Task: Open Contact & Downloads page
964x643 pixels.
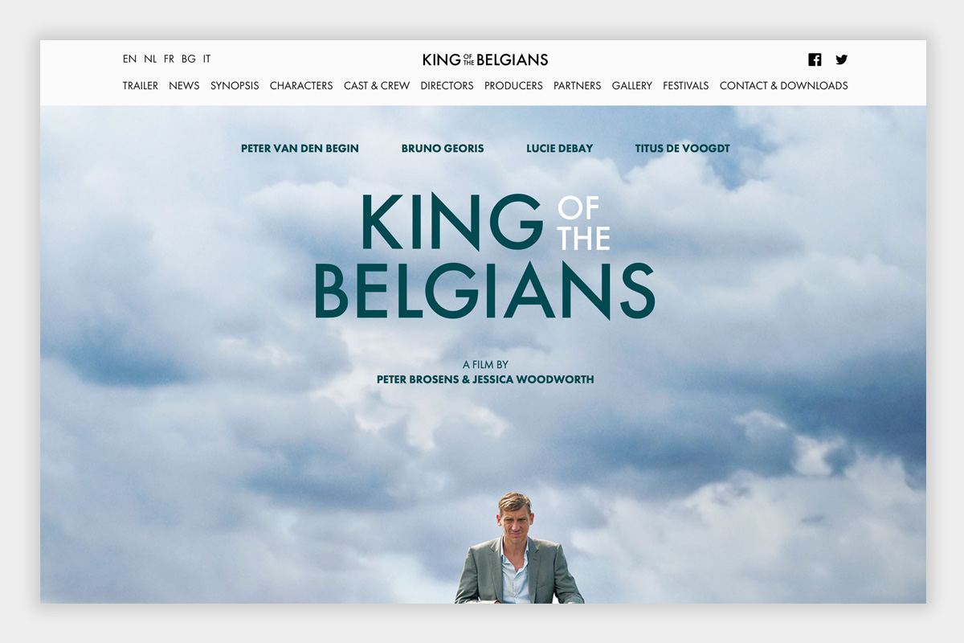Action: [x=783, y=85]
